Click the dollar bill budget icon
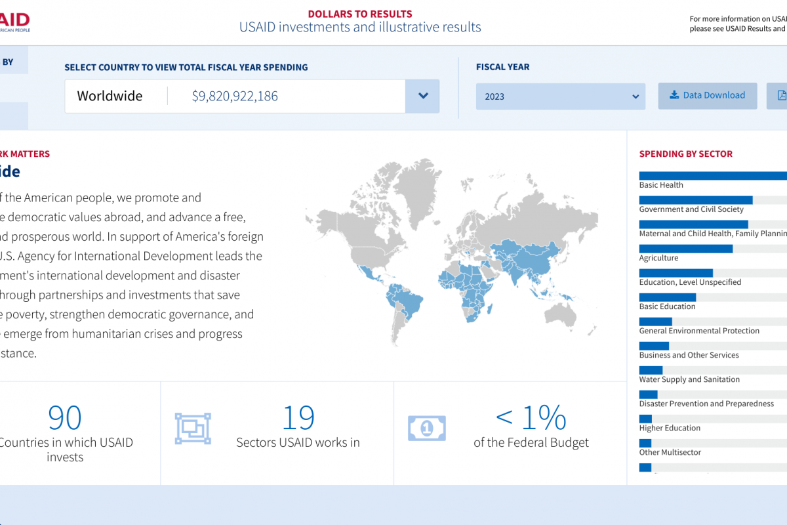The height and width of the screenshot is (525, 787). tap(426, 429)
